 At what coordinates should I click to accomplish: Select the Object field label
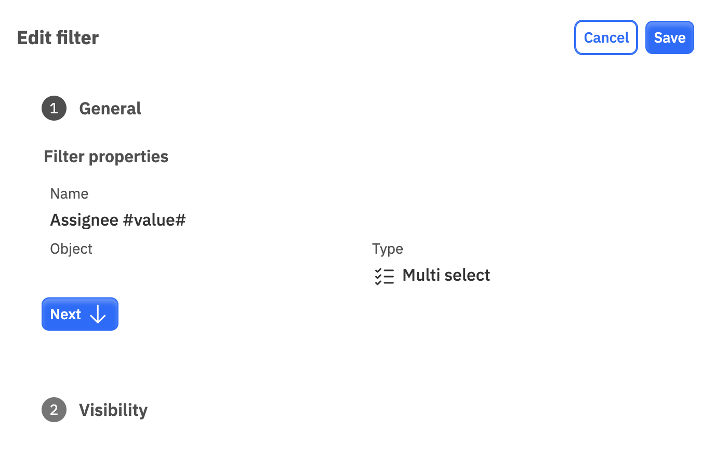point(71,249)
